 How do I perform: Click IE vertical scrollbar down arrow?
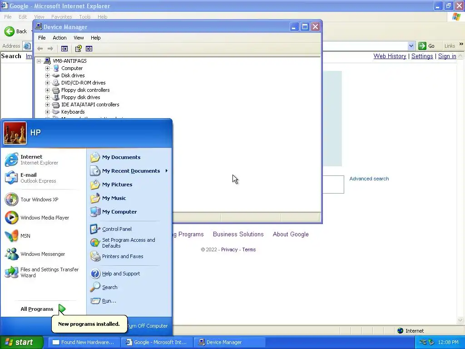(x=460, y=320)
